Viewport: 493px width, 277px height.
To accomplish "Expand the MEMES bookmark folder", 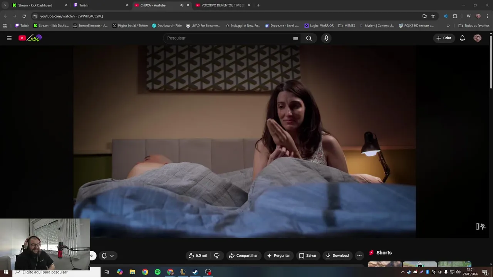I will coord(347,26).
